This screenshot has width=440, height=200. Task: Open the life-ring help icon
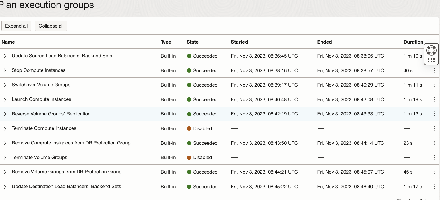(x=431, y=50)
